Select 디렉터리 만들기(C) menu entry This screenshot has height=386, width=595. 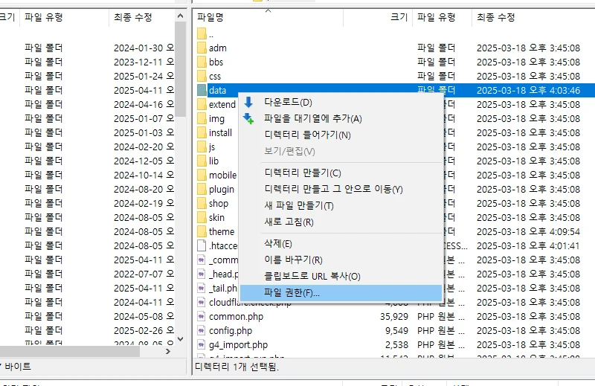pos(341,173)
